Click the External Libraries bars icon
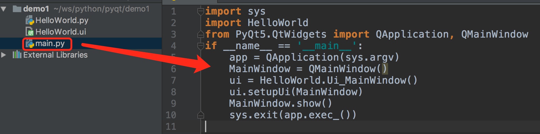This screenshot has width=540, height=134. pos(17,55)
